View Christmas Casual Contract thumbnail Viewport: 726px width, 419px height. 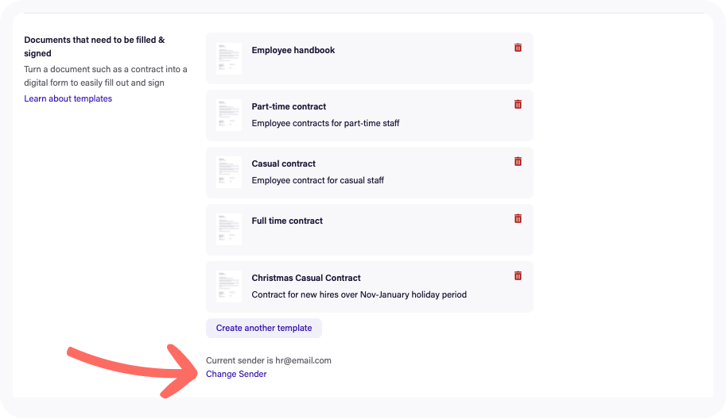[229, 287]
